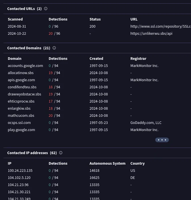The height and width of the screenshot is (200, 191).
Task: Open IP address 104.102.5.120
Action: tap(19, 178)
